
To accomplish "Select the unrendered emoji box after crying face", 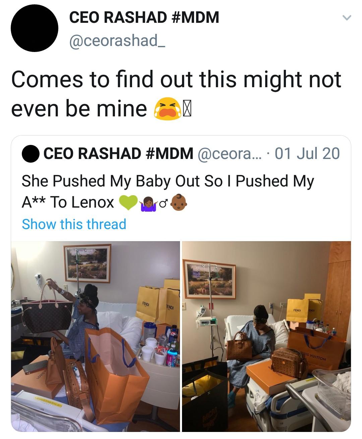I will point(186,109).
